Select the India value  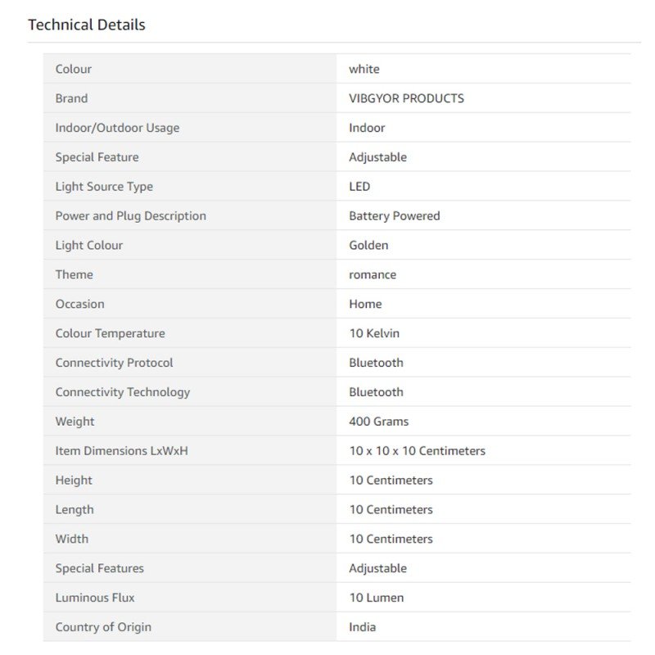363,627
